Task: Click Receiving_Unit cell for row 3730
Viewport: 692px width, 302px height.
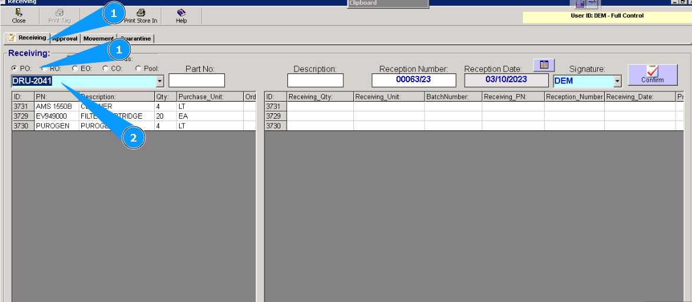Action: [389, 126]
